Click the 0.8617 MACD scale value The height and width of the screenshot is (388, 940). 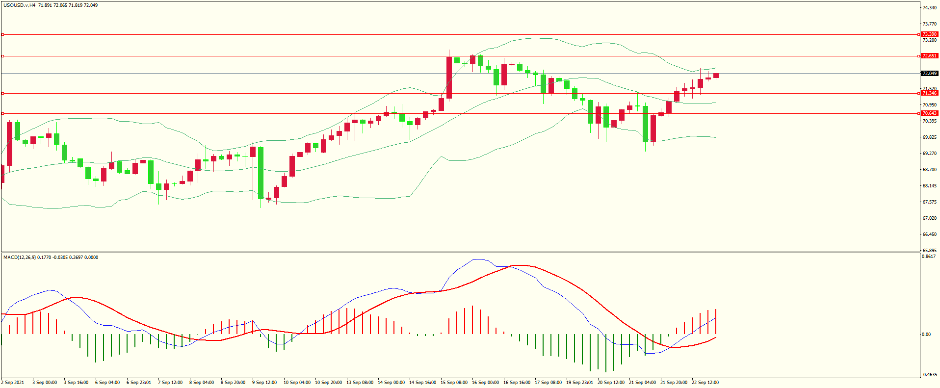point(930,257)
